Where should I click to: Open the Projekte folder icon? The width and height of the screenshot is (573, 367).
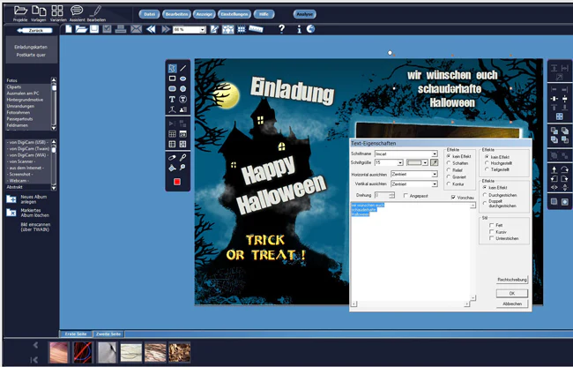tap(20, 11)
